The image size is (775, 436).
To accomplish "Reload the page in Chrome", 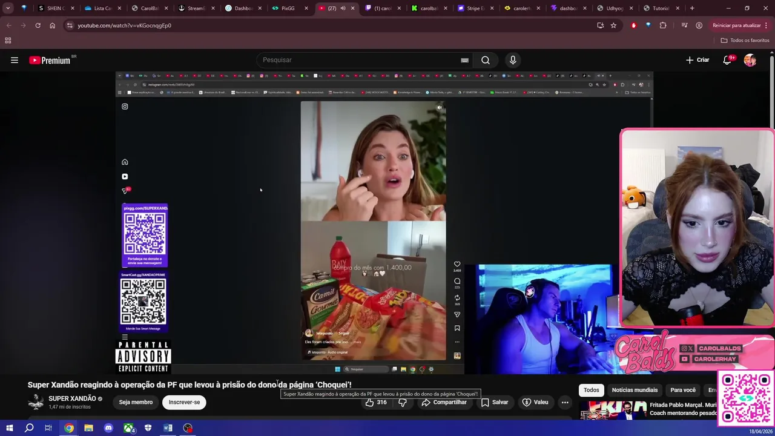I will pos(38,25).
